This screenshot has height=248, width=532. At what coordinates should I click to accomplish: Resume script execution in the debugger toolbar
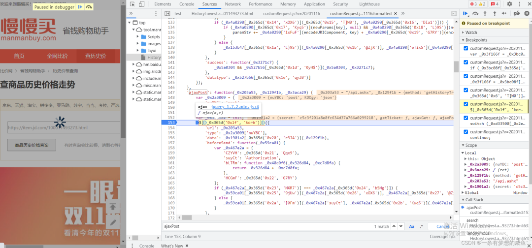click(465, 14)
